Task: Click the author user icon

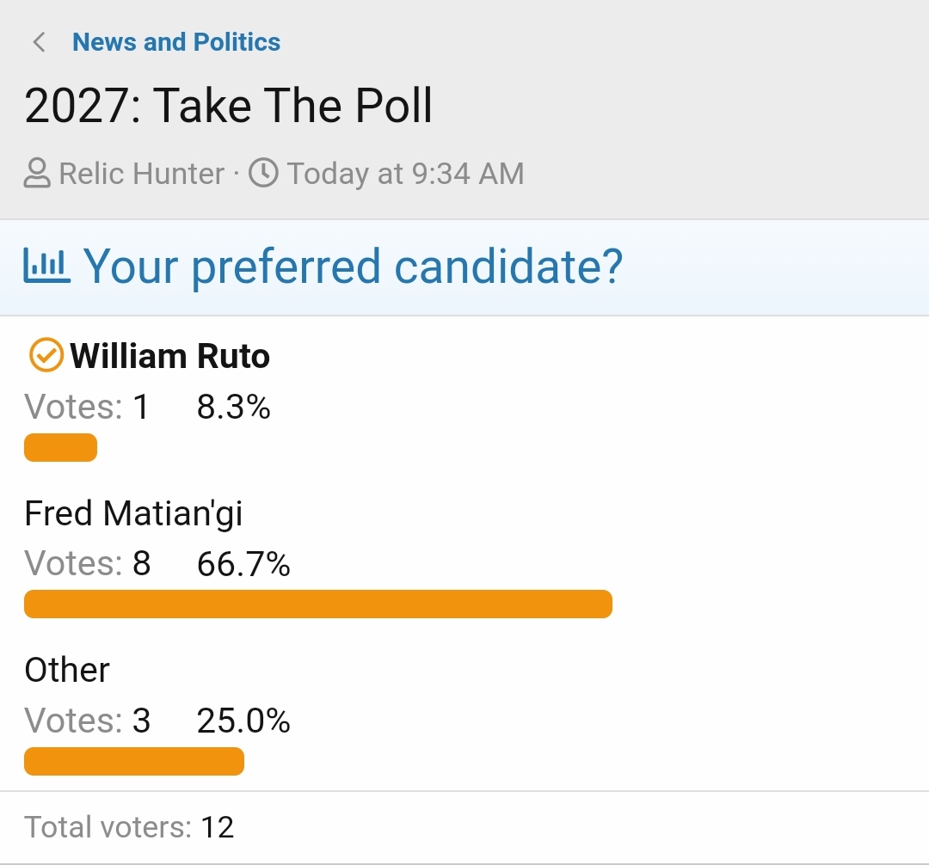Action: [37, 174]
